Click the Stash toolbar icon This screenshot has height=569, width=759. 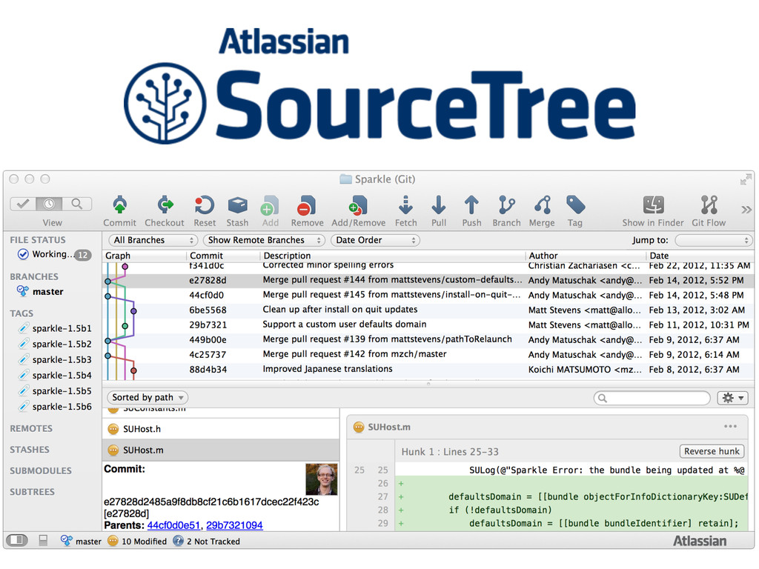[237, 206]
